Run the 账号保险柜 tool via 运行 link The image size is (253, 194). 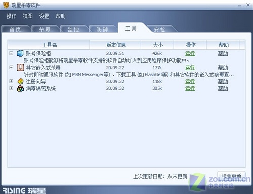coord(190,53)
